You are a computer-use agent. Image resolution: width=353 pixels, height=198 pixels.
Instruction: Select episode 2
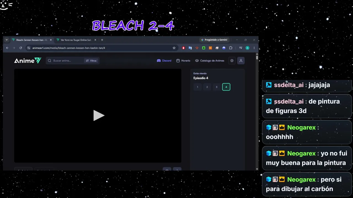coord(207,87)
